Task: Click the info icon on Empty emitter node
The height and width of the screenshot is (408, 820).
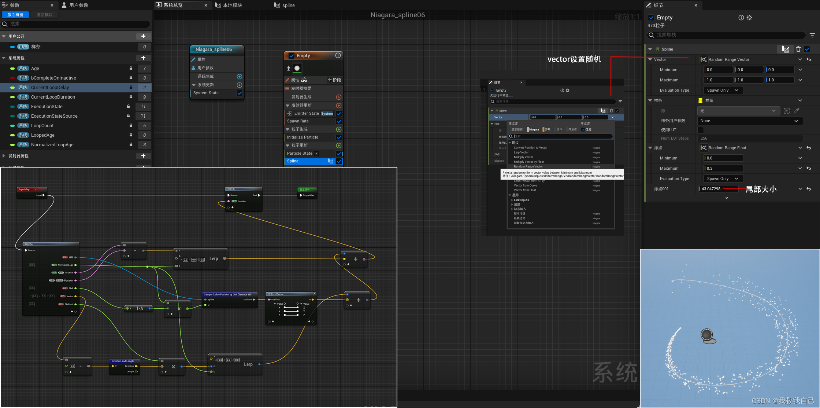Action: pyautogui.click(x=338, y=55)
